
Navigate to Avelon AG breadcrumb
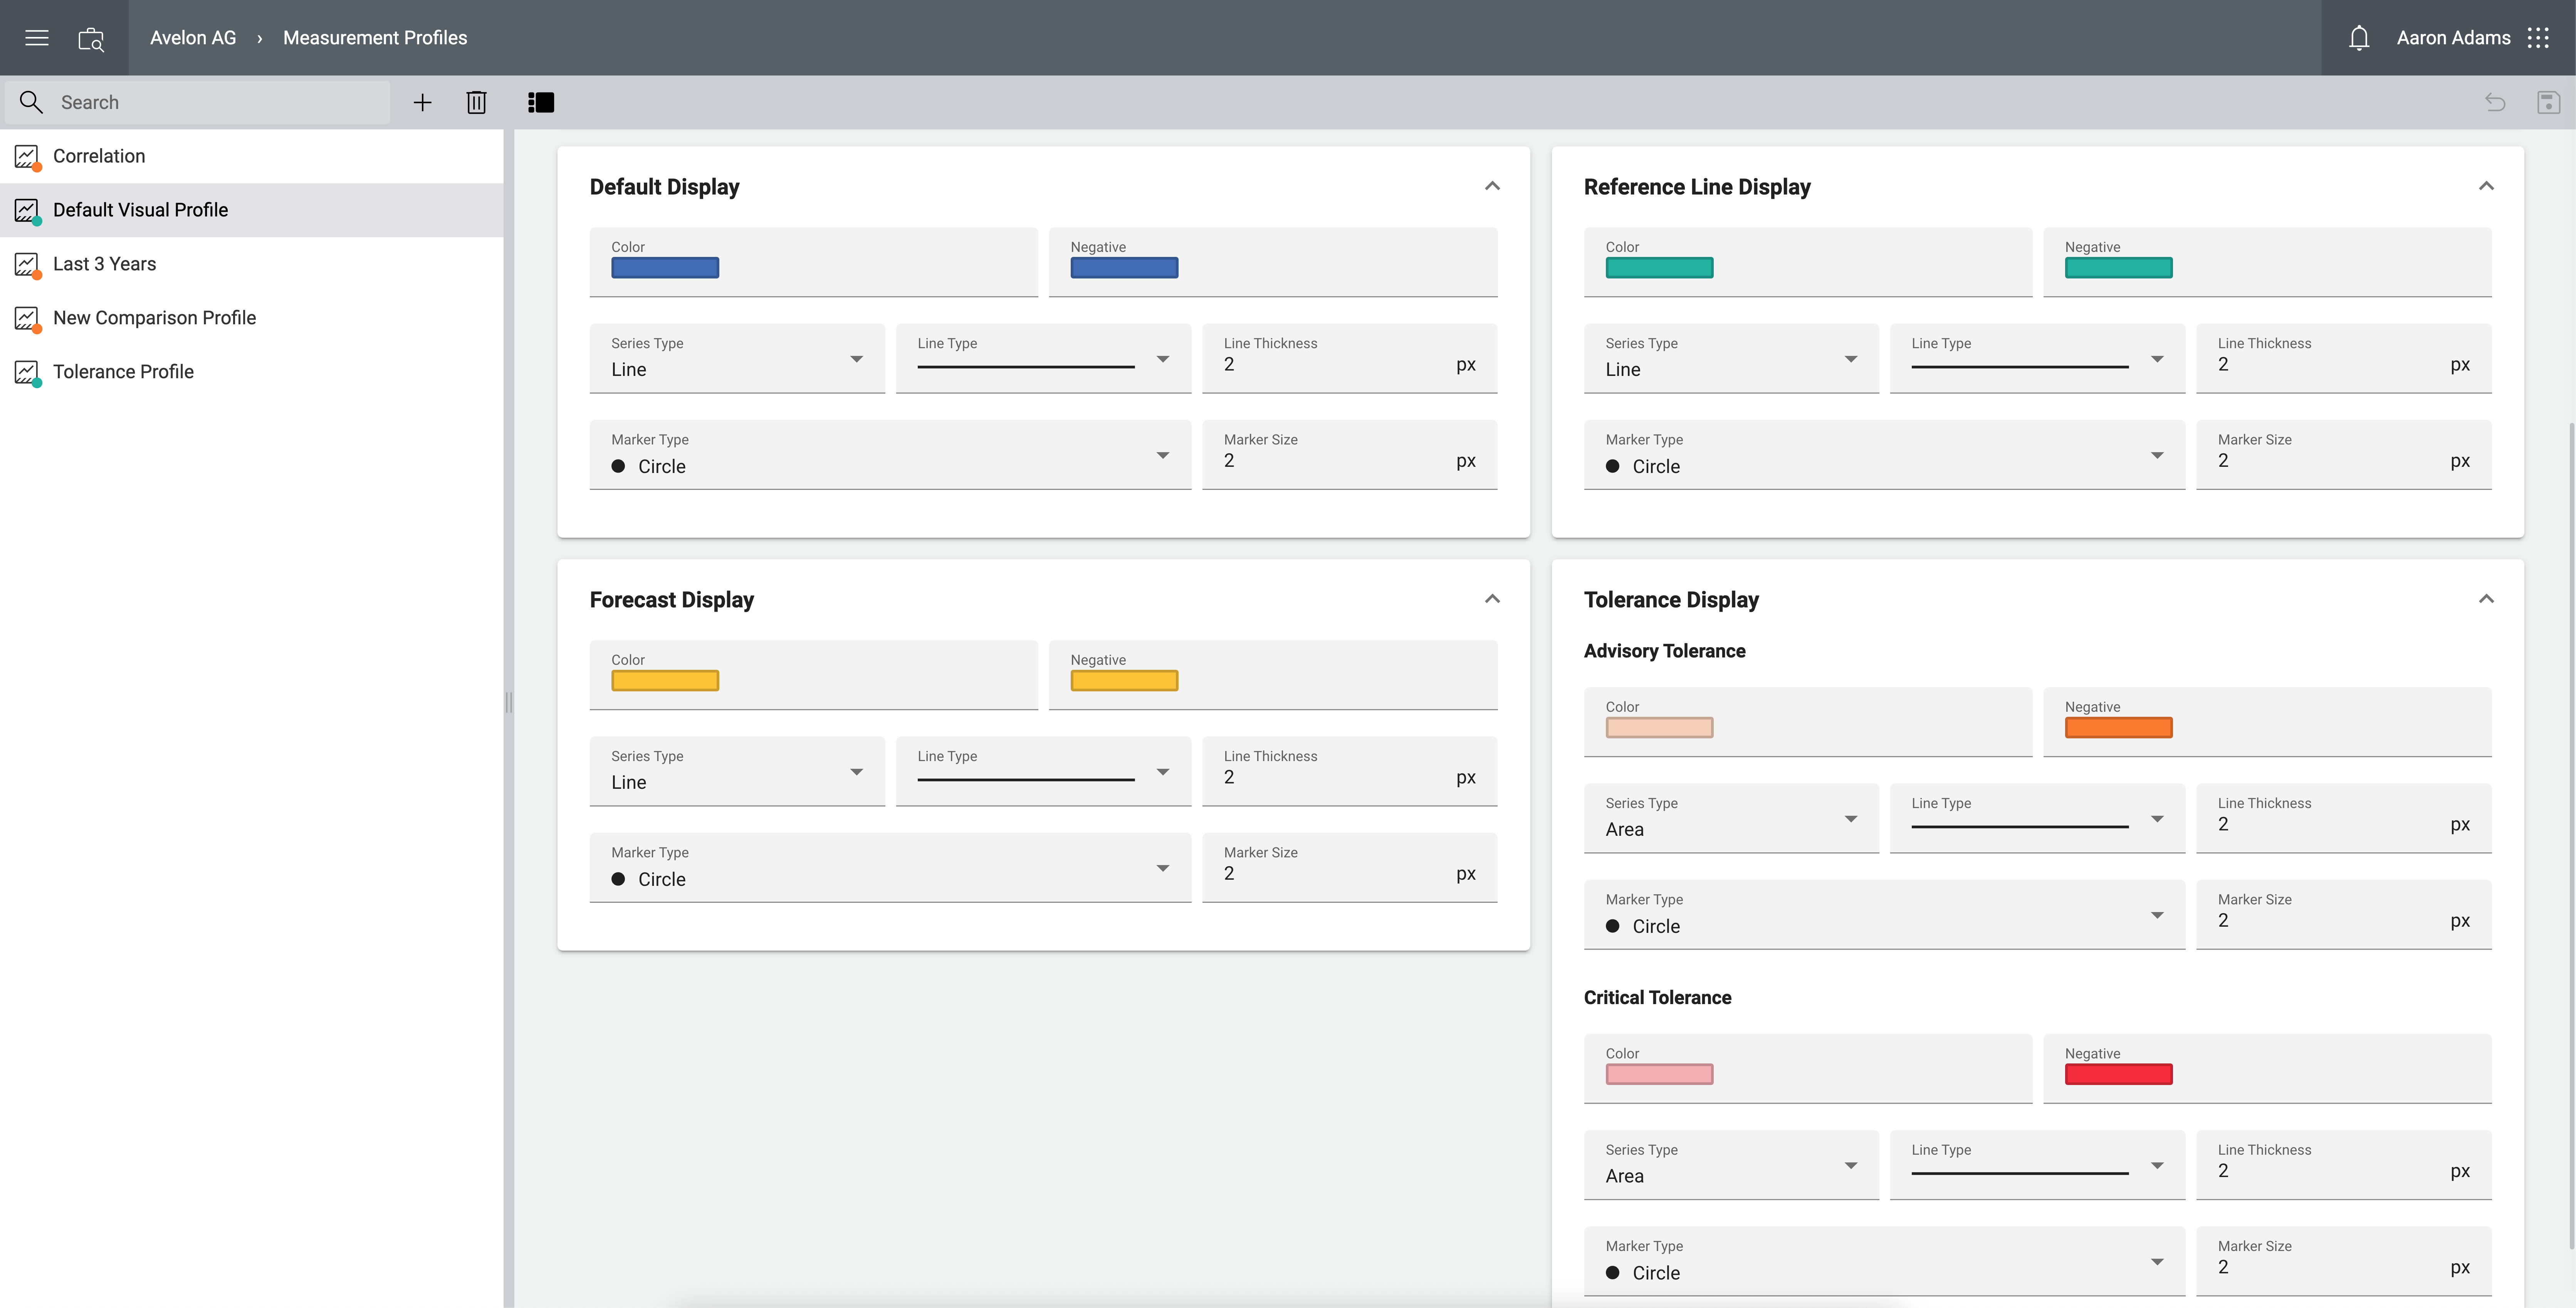pyautogui.click(x=193, y=38)
